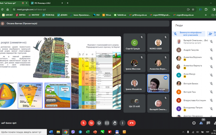Open ovgeo@nung.edu.ua Gmail bookmark

click(x=183, y=15)
